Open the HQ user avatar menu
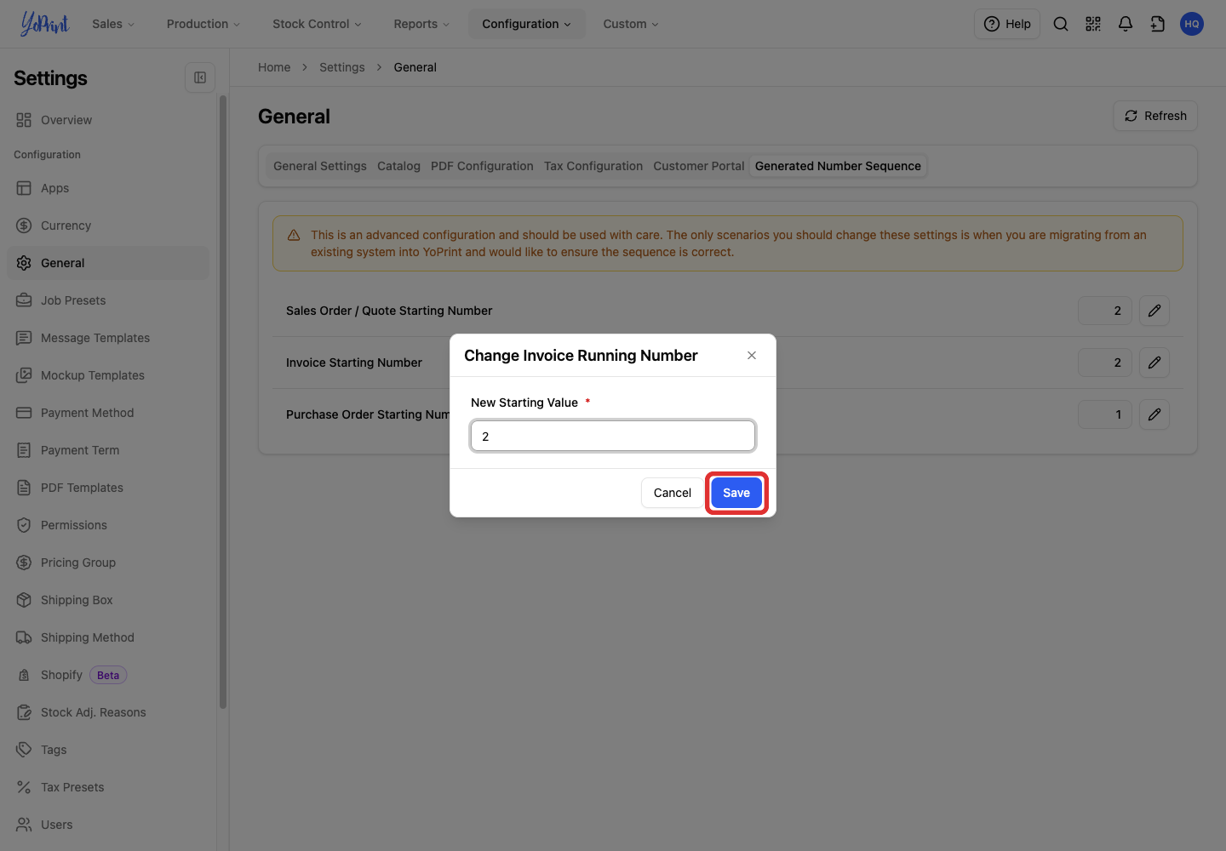1226x851 pixels. (1192, 24)
